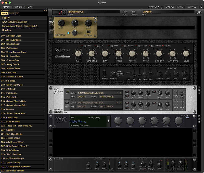Viewport: 204px width, 173px height.
Task: Select the Drivethru bank in list
Action: coord(24,30)
